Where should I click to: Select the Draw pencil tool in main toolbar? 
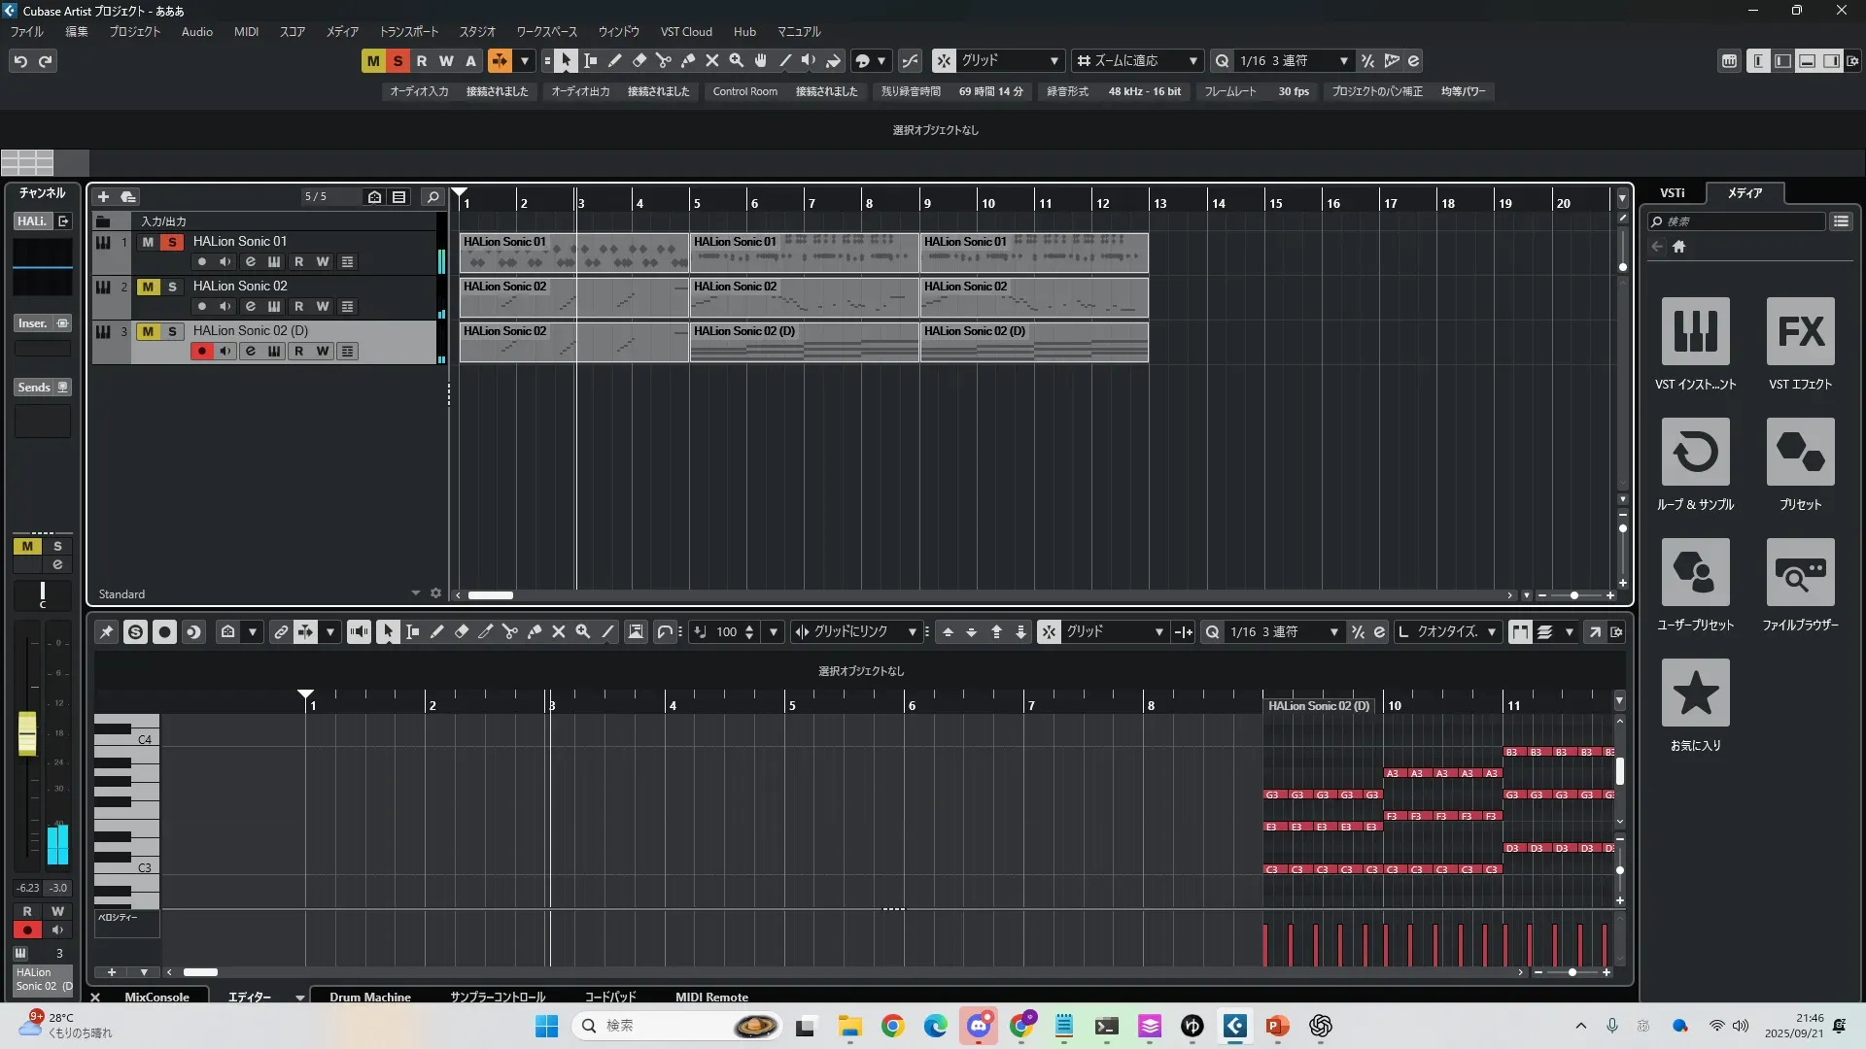pos(615,60)
